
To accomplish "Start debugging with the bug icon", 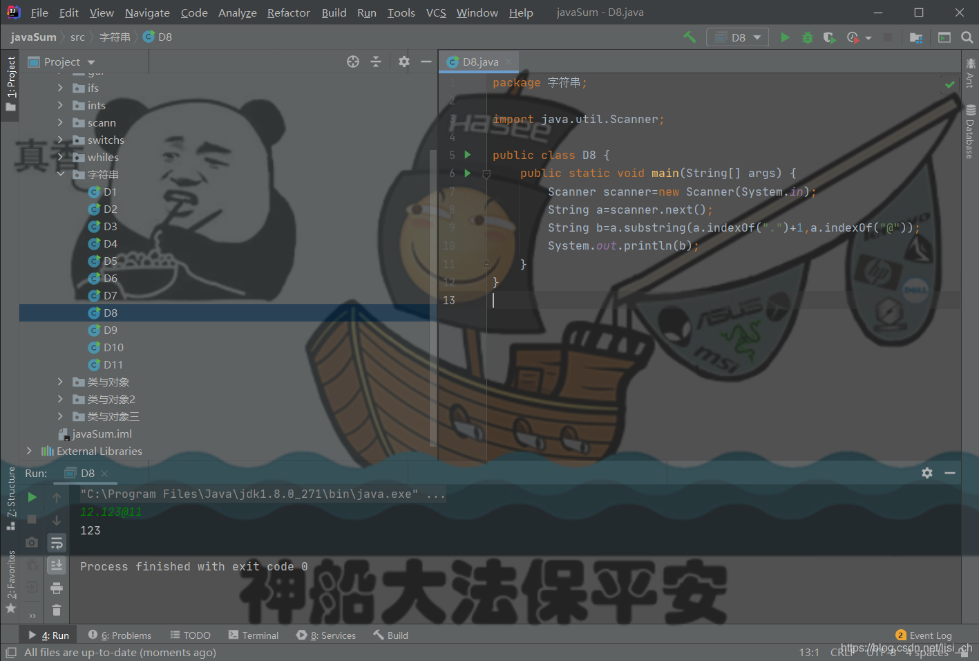I will click(x=807, y=37).
